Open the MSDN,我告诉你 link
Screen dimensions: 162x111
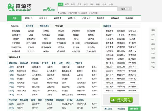coord(91,43)
